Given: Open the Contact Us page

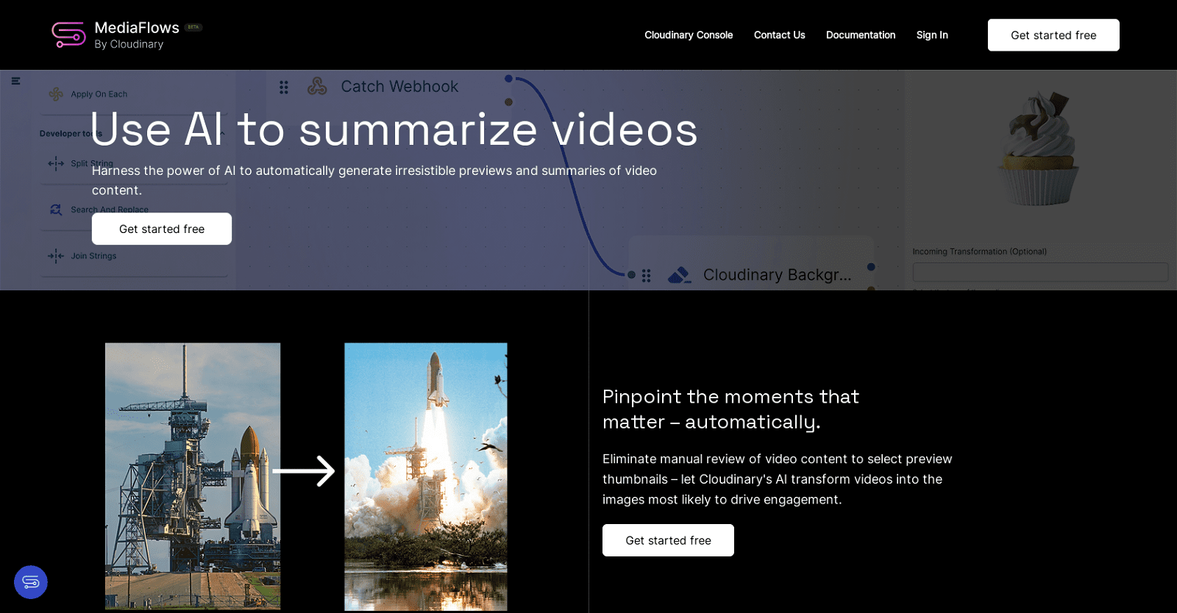Looking at the screenshot, I should click(x=779, y=35).
